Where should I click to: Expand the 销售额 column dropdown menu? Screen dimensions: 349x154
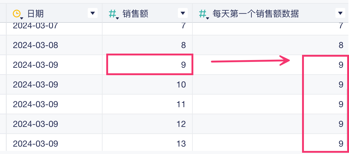[183, 13]
